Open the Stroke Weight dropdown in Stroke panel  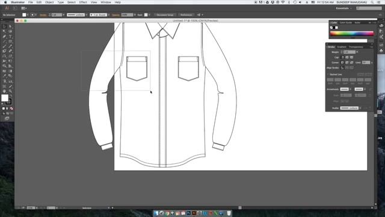[x=357, y=52]
